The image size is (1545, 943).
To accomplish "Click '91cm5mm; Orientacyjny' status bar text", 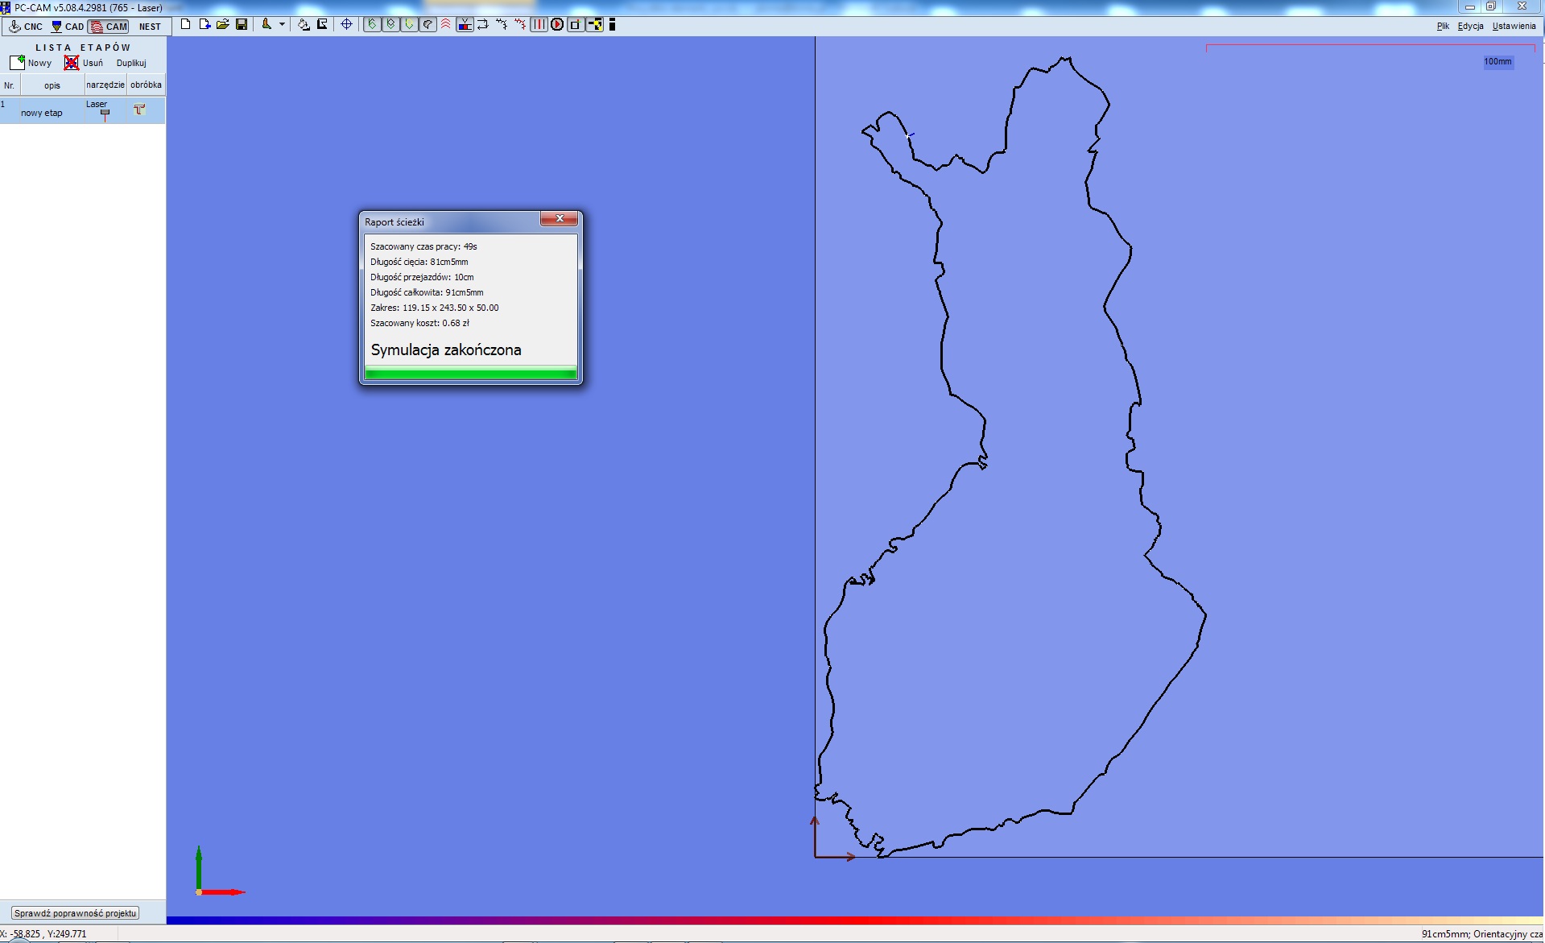I will (1481, 934).
